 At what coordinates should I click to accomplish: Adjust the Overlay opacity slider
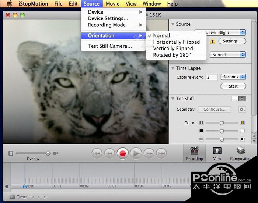[x=48, y=153]
